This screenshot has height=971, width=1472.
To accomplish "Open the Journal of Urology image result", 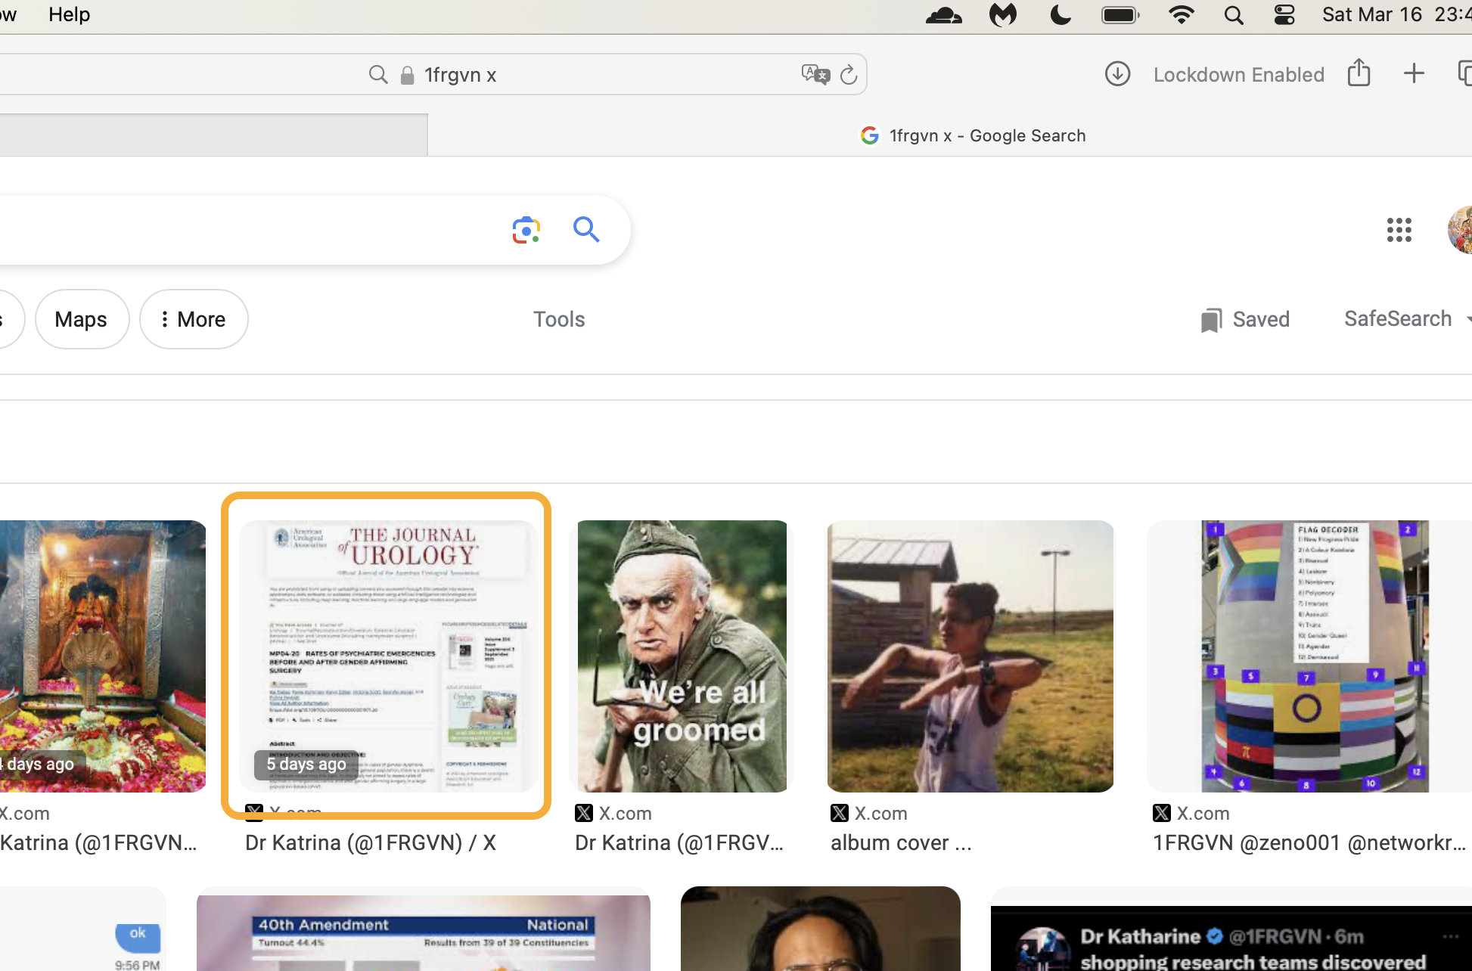I will pyautogui.click(x=388, y=656).
